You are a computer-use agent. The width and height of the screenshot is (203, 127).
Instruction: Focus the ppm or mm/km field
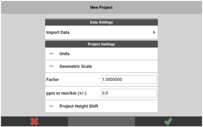tap(129, 93)
